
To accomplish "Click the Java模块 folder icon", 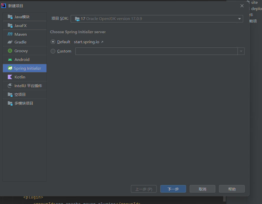I will pyautogui.click(x=10, y=17).
